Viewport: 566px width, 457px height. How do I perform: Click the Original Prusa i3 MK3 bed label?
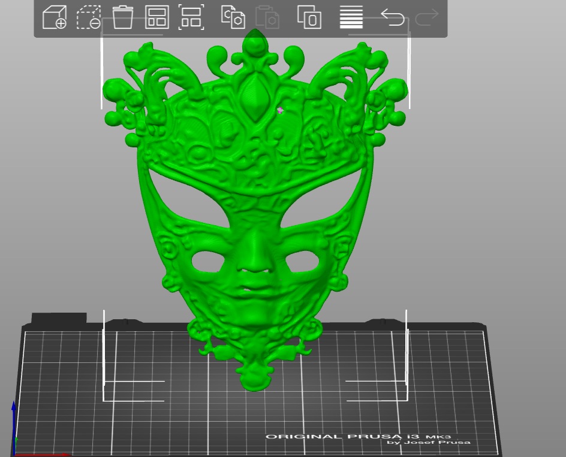pyautogui.click(x=368, y=439)
